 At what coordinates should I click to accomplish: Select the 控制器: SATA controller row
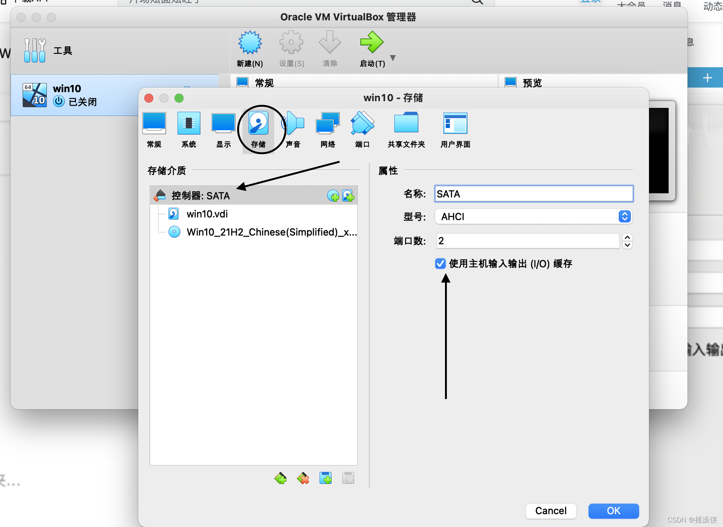pos(253,196)
